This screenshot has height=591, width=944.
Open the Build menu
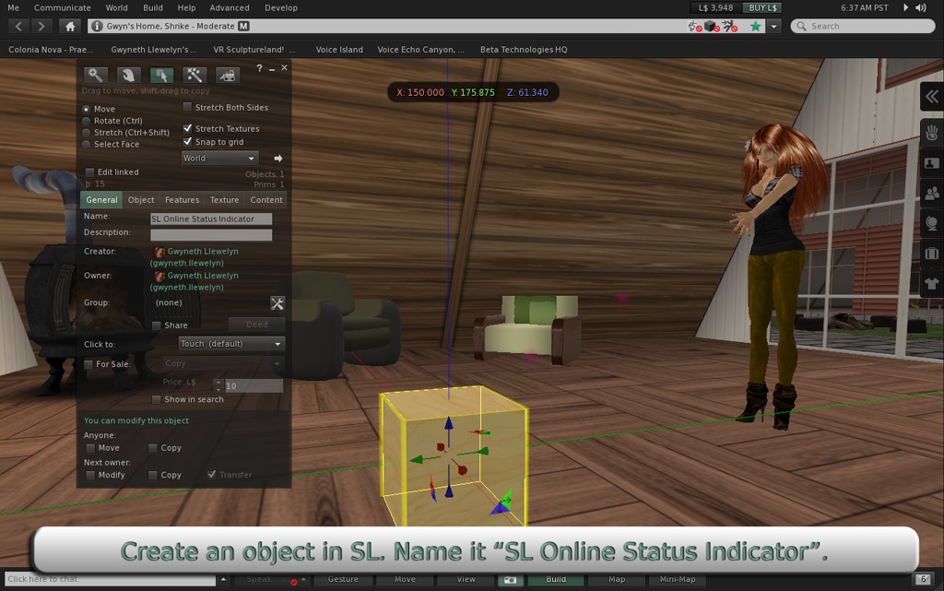153,7
